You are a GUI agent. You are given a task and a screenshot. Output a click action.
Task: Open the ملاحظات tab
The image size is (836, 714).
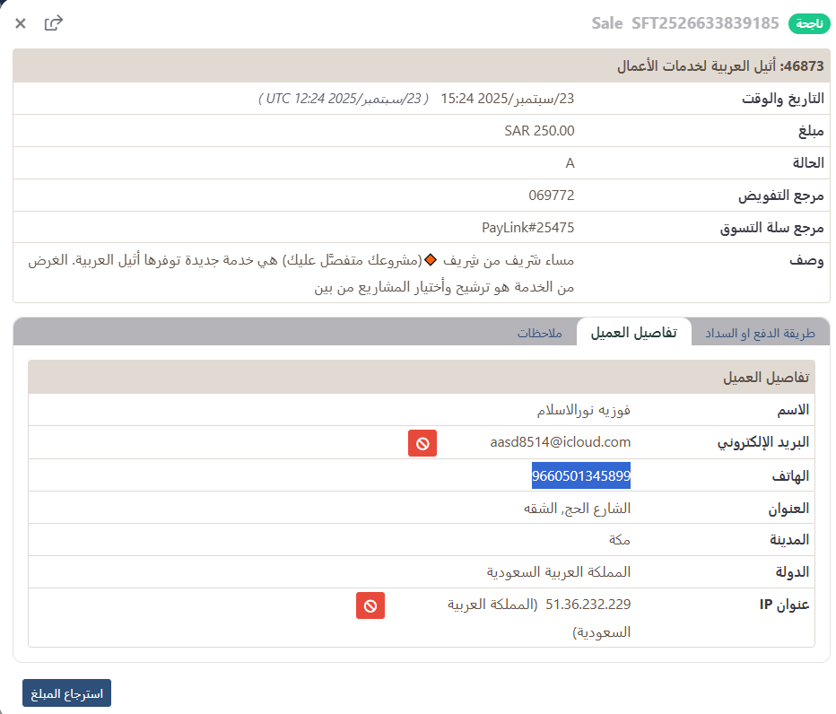pos(539,334)
